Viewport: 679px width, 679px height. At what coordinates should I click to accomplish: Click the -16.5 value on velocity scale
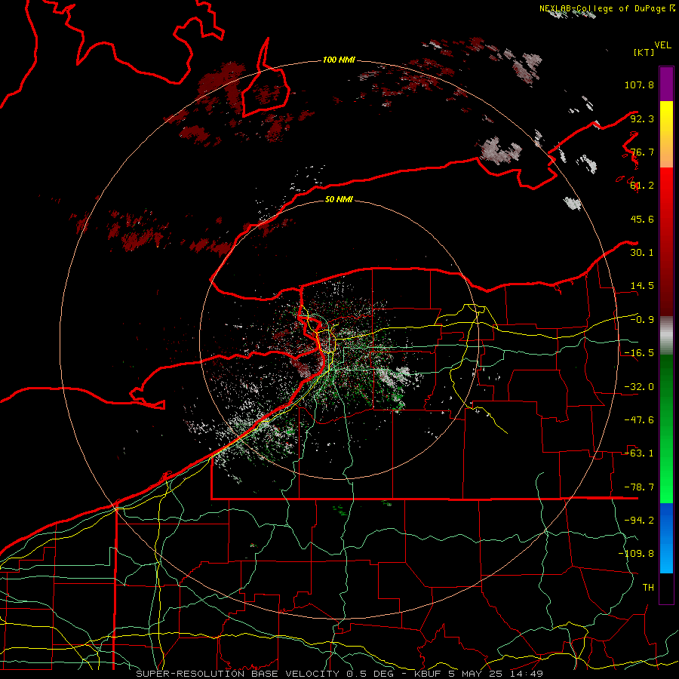(x=639, y=353)
